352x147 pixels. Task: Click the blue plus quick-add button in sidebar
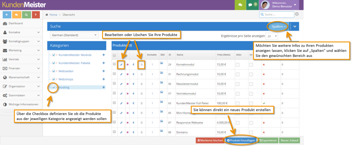click(x=7, y=14)
